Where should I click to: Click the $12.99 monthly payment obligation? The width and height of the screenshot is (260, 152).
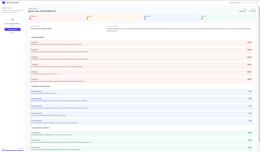click(142, 92)
